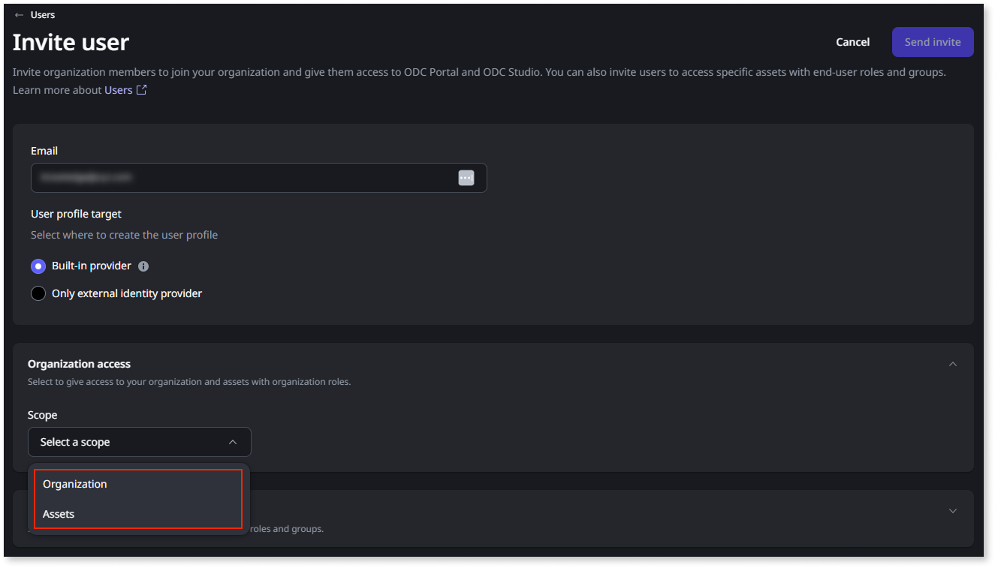Cancel the user invitation
The image size is (995, 568).
852,42
